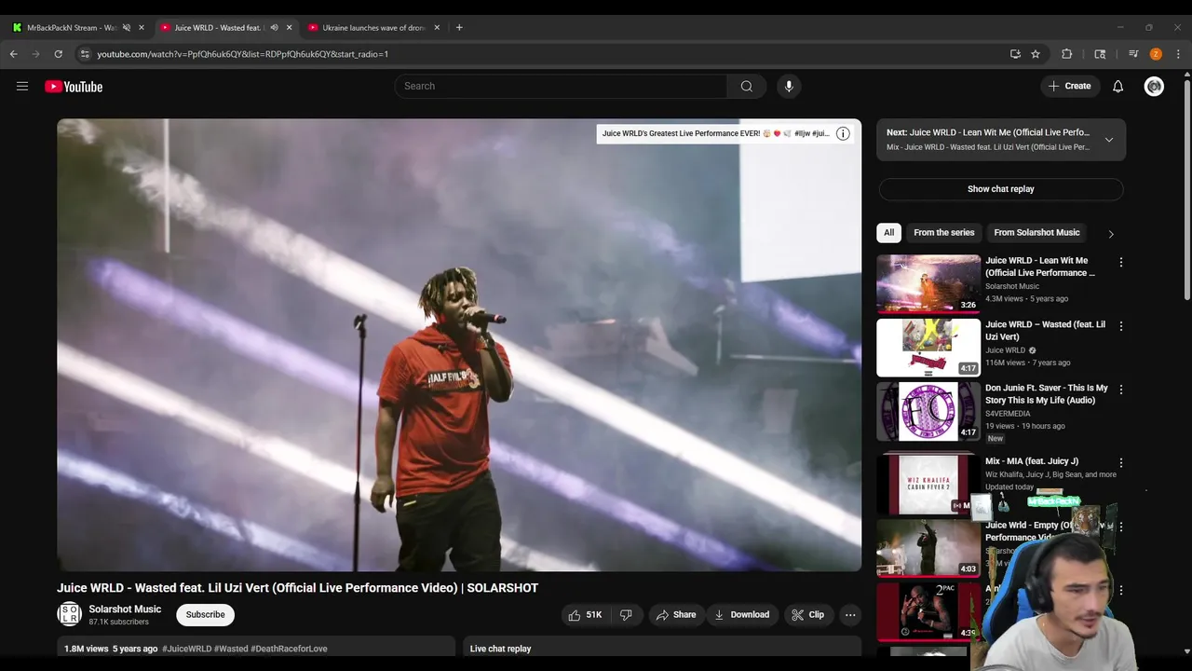Open Chrome profile avatar in toolbar
Image resolution: width=1192 pixels, height=671 pixels.
[x=1156, y=54]
